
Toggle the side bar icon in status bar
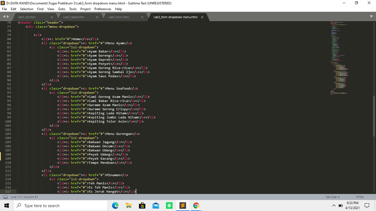pyautogui.click(x=5, y=197)
